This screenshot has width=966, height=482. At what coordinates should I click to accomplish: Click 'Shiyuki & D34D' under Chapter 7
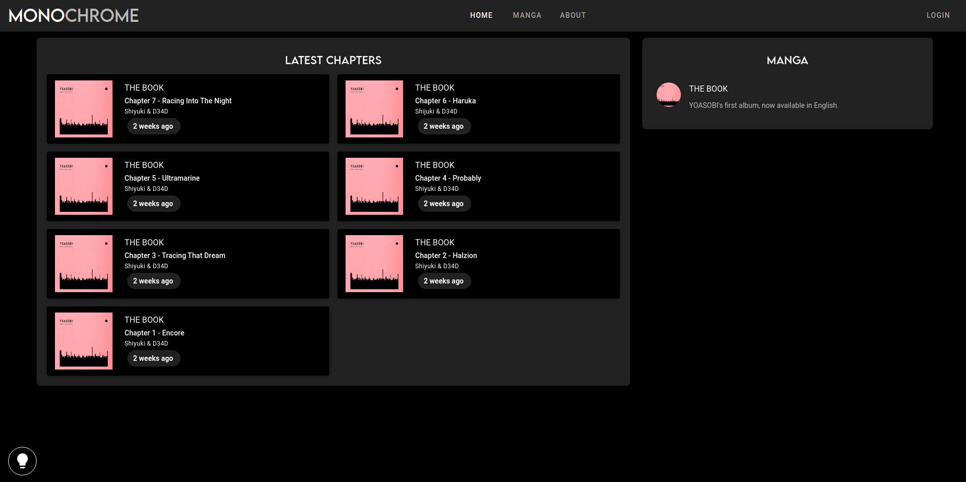pos(146,111)
